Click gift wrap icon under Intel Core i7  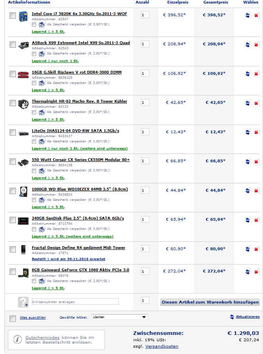point(41,25)
